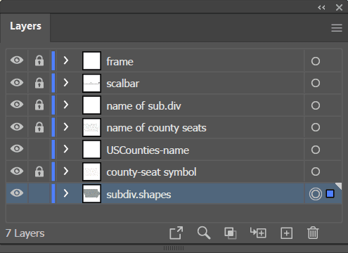Select the layer named name of sub.div
This screenshot has width=348, height=253.
(143, 106)
